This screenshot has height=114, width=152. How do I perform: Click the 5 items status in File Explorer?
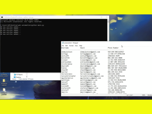point(14,79)
